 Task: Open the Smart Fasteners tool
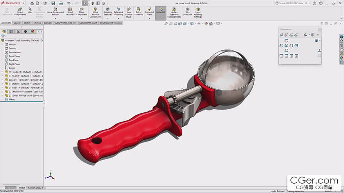point(70,12)
